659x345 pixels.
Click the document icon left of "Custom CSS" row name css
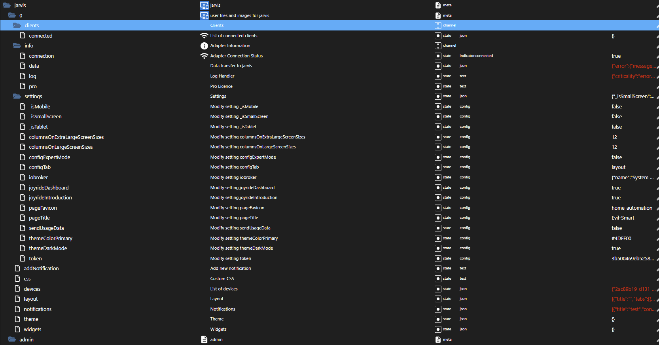pos(17,279)
